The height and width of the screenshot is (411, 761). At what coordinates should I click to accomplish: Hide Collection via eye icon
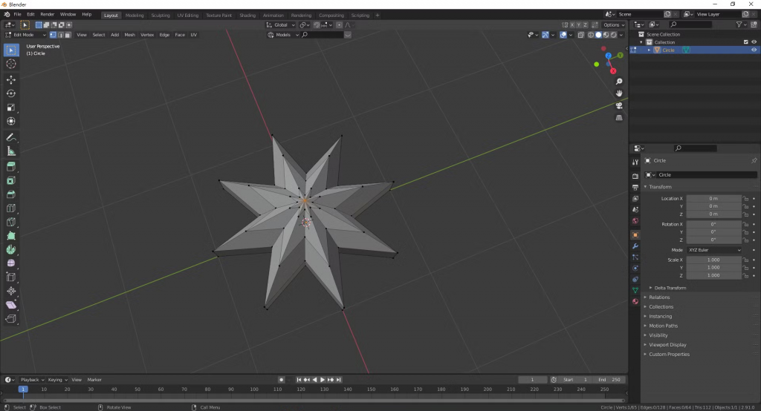tap(754, 42)
